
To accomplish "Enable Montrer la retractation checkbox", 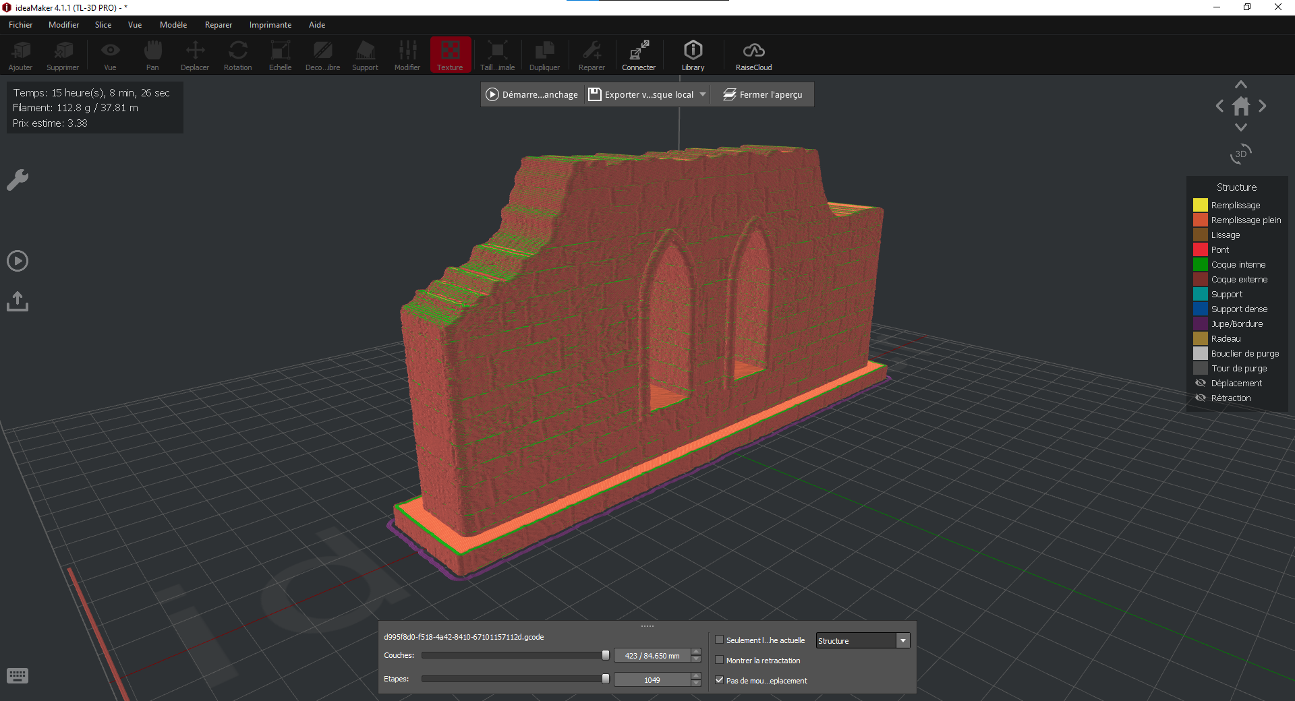I will coord(719,660).
